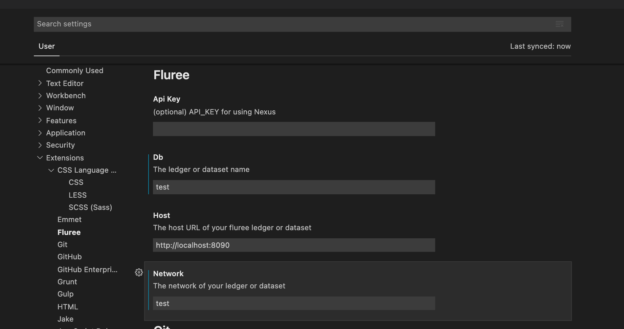Expand the Security section
624x329 pixels.
[40, 145]
